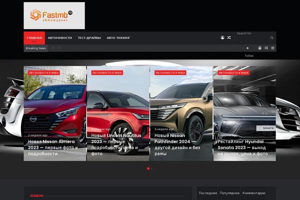Click the Fastmb автожурнал logo
Screen dimensions: 300x200
coord(54,15)
